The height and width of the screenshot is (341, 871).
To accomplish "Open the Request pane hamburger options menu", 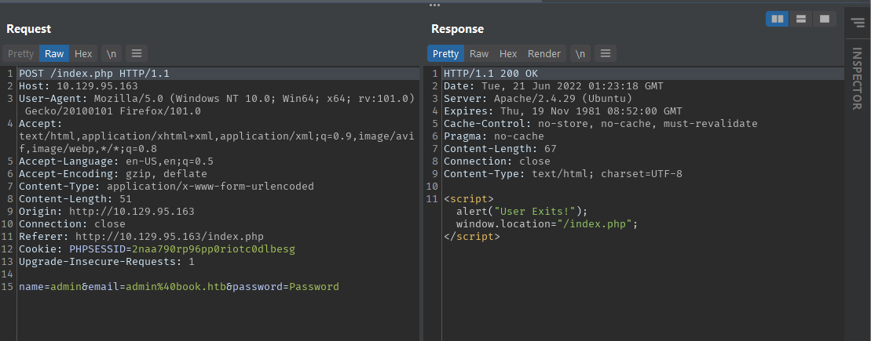I will pyautogui.click(x=136, y=54).
